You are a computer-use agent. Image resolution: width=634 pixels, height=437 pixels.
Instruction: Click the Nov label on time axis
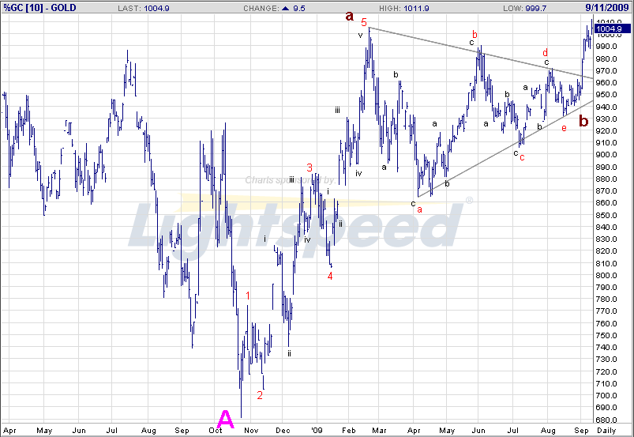click(251, 431)
